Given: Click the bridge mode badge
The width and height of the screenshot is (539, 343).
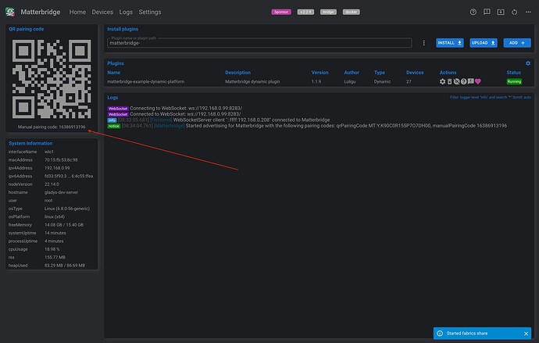Looking at the screenshot, I should click(328, 12).
